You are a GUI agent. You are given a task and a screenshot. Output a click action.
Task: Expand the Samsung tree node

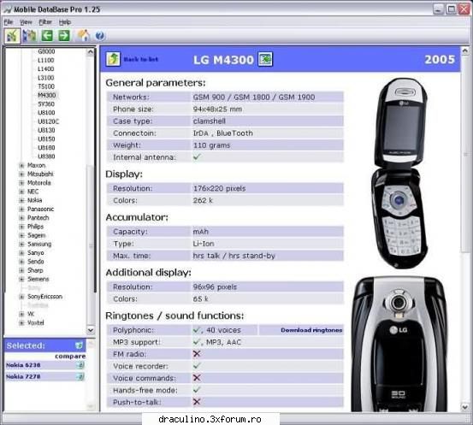[21, 244]
